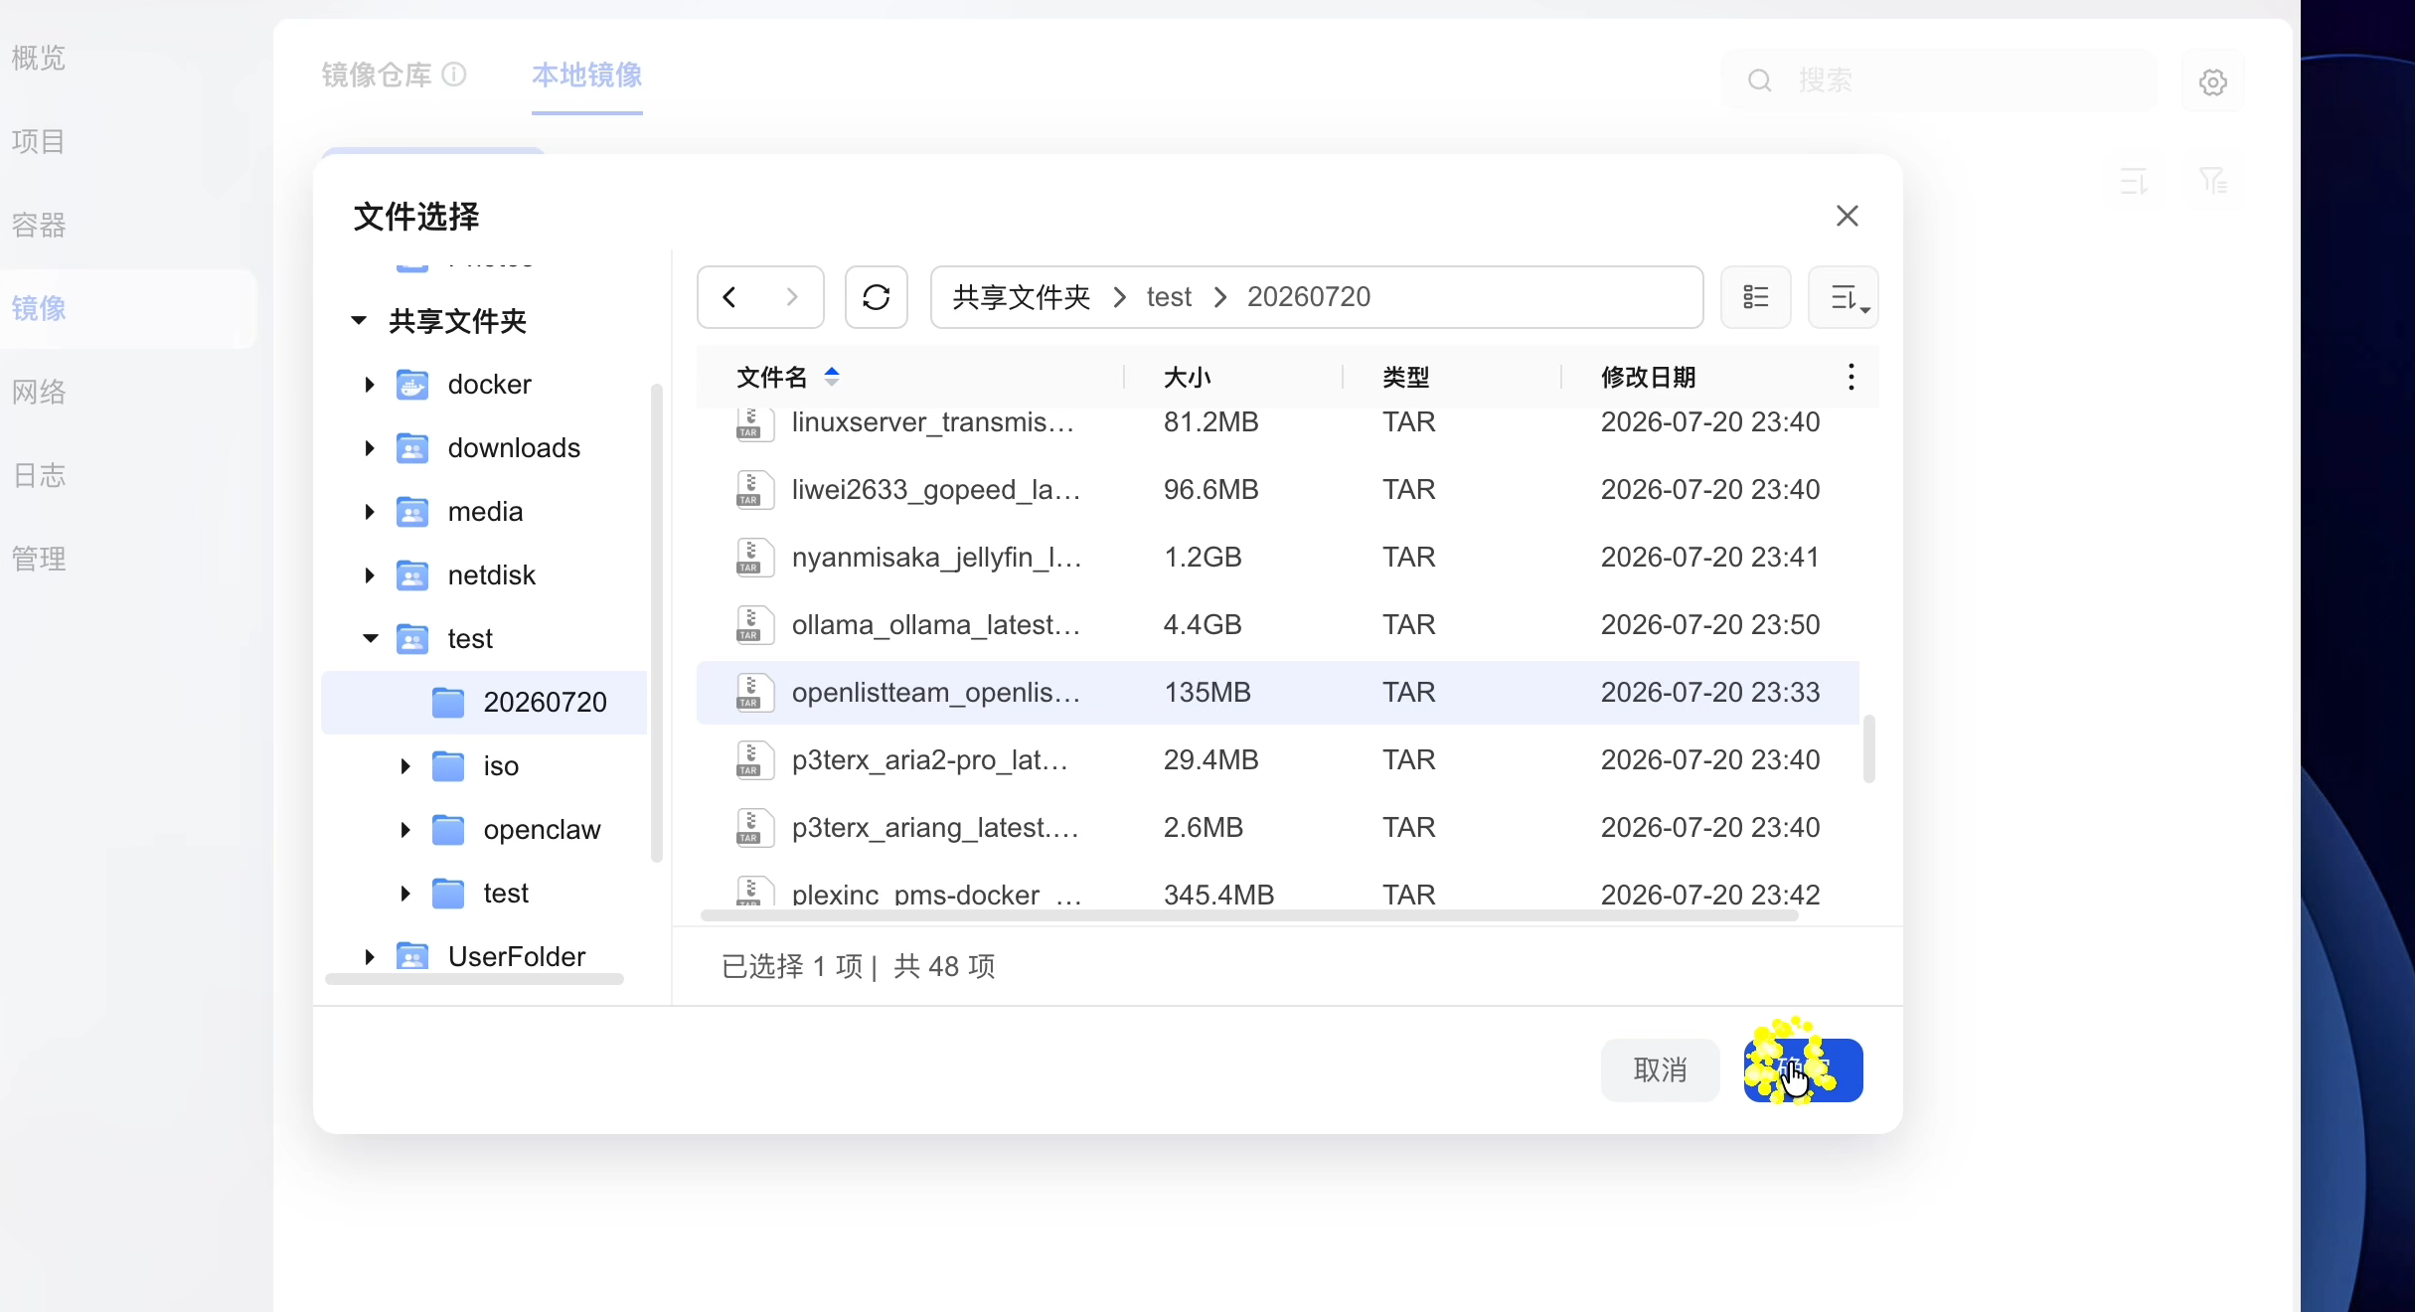Switch to the 镜像仓库 tab

click(377, 75)
